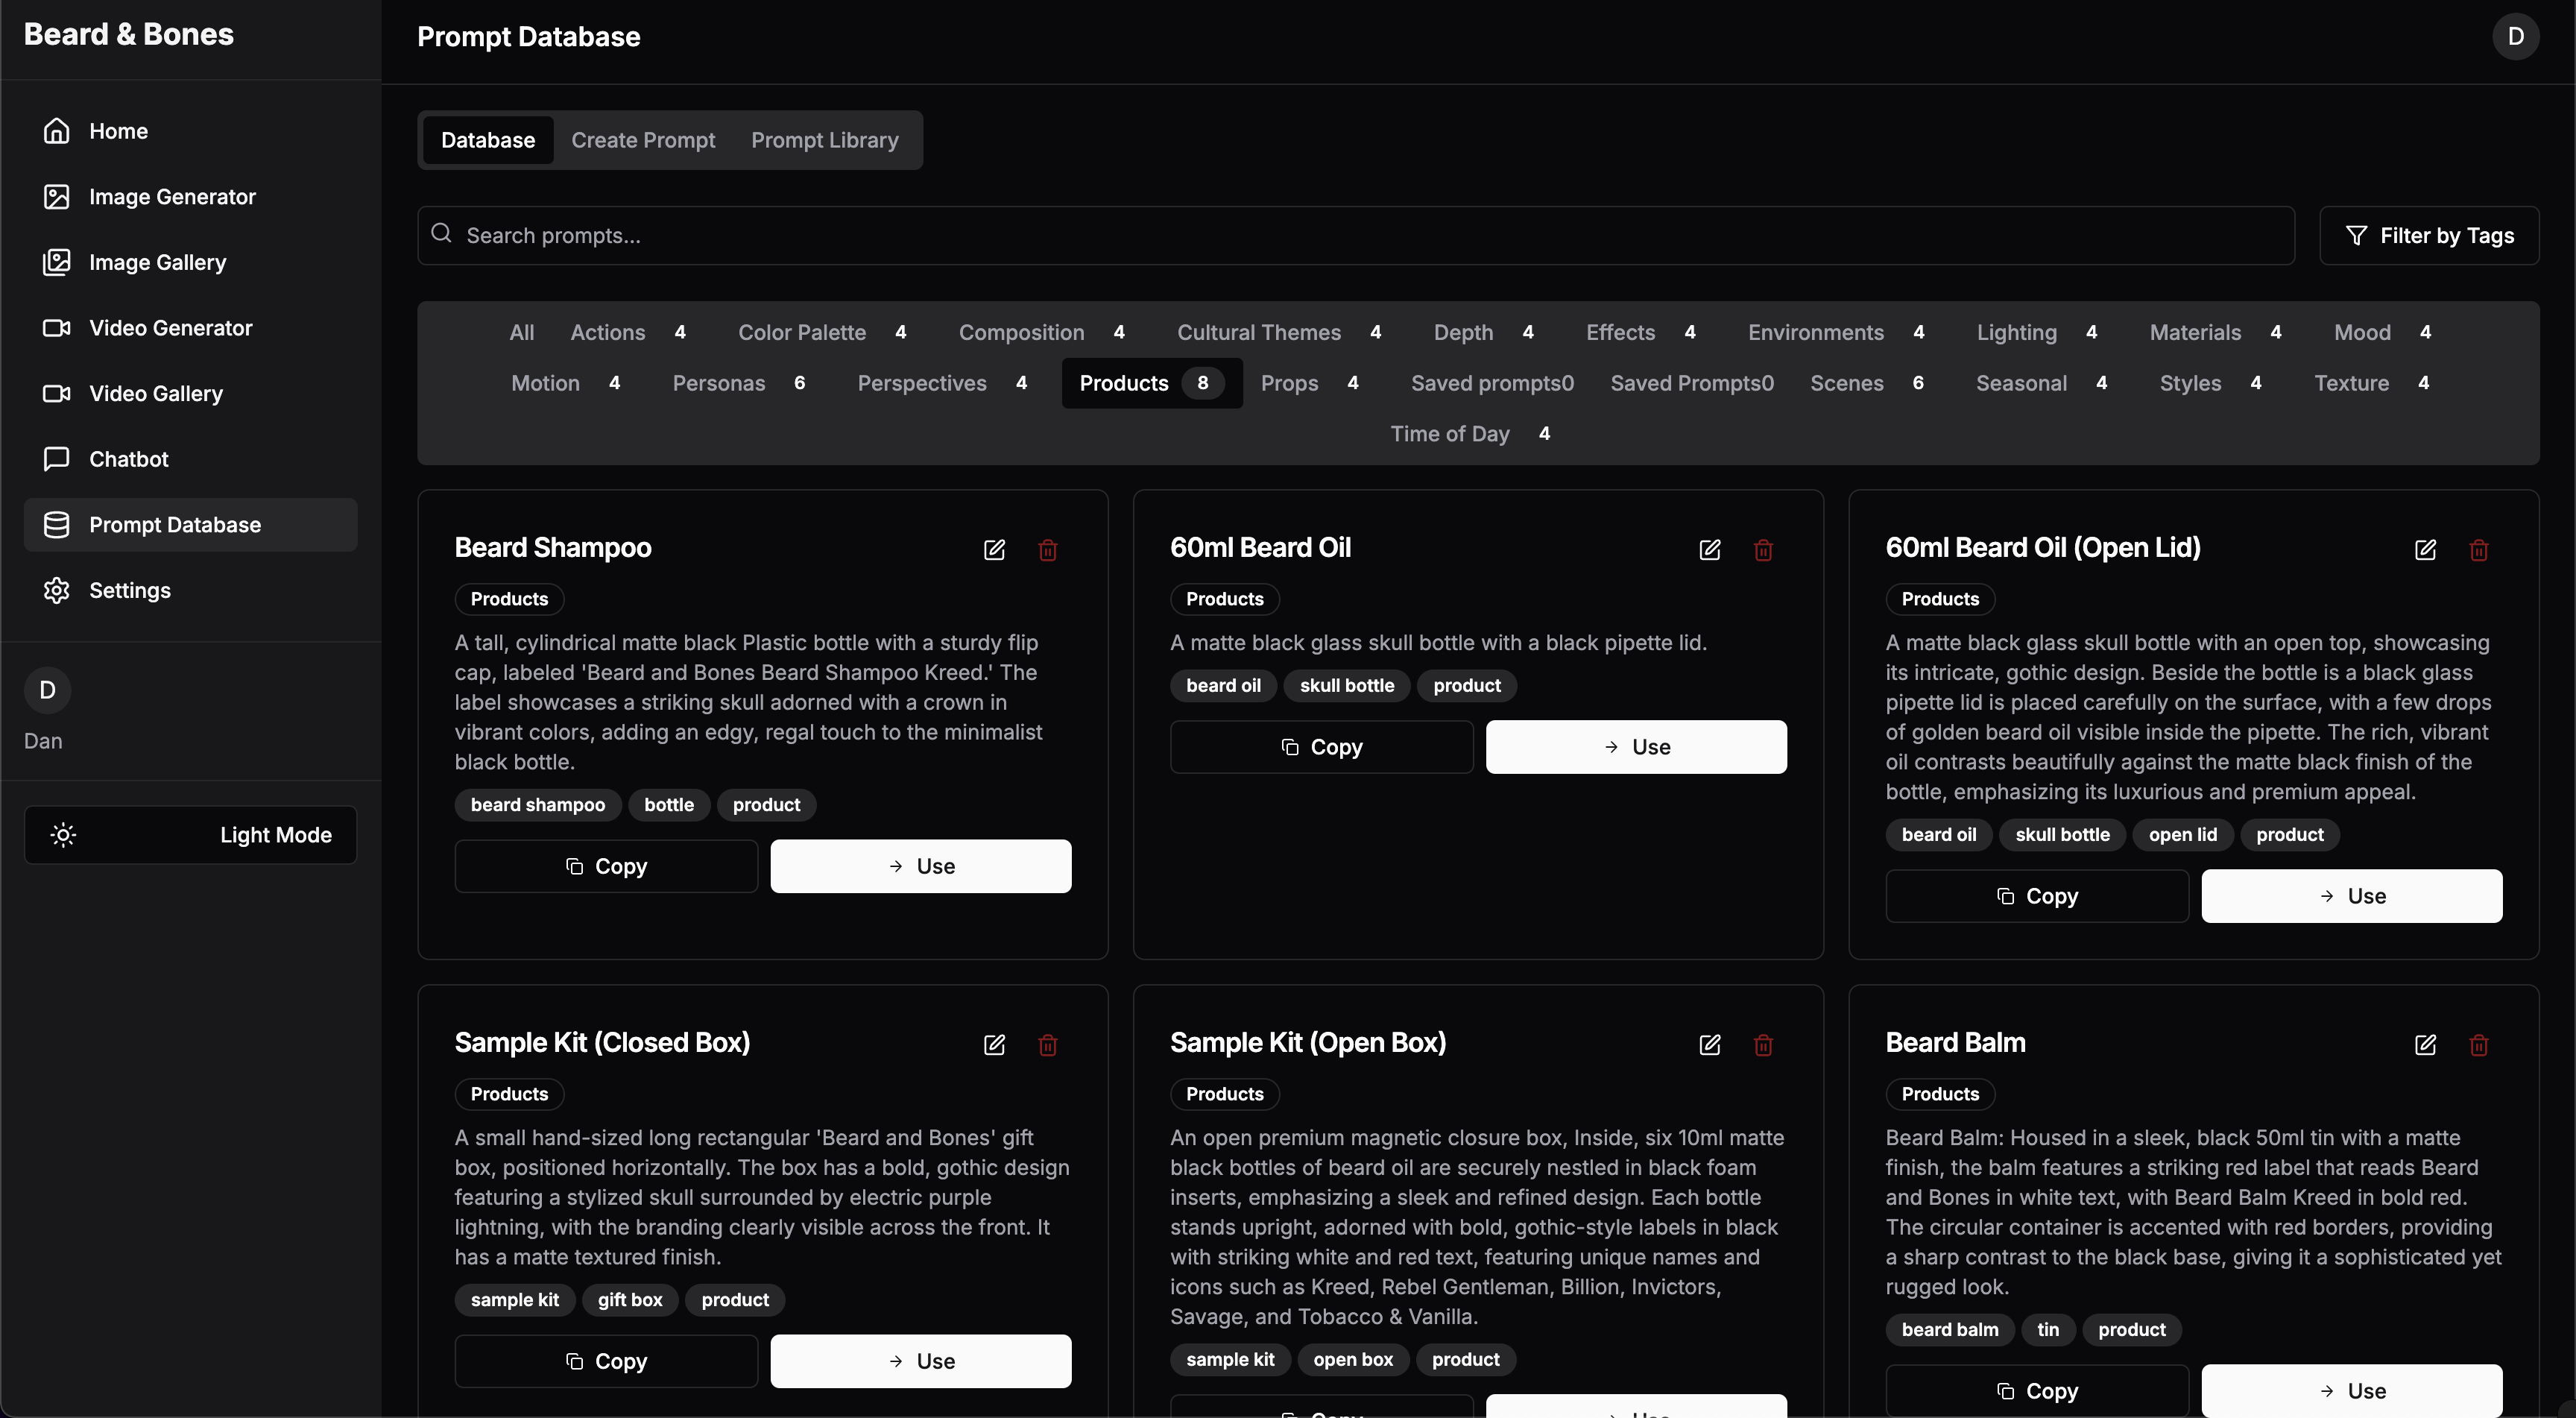Edit the Beard Balm prompt

[x=2425, y=1045]
